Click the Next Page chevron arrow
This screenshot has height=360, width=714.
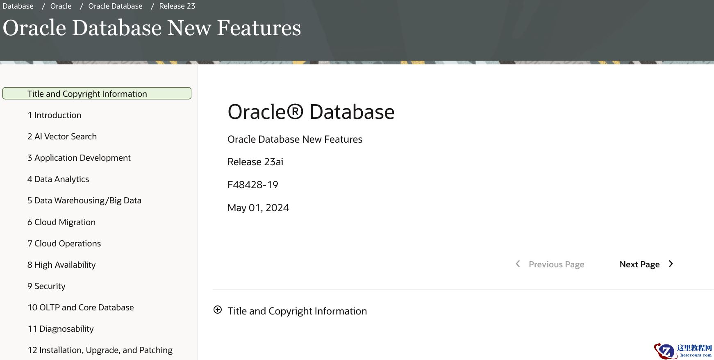point(671,264)
